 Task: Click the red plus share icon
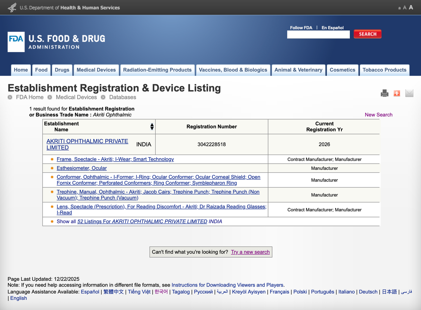coord(397,93)
